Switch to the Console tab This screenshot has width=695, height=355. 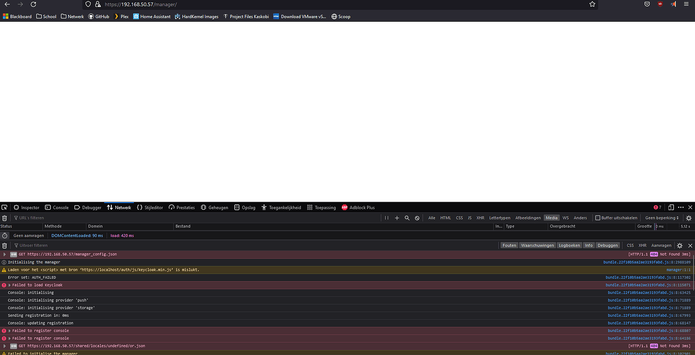57,207
